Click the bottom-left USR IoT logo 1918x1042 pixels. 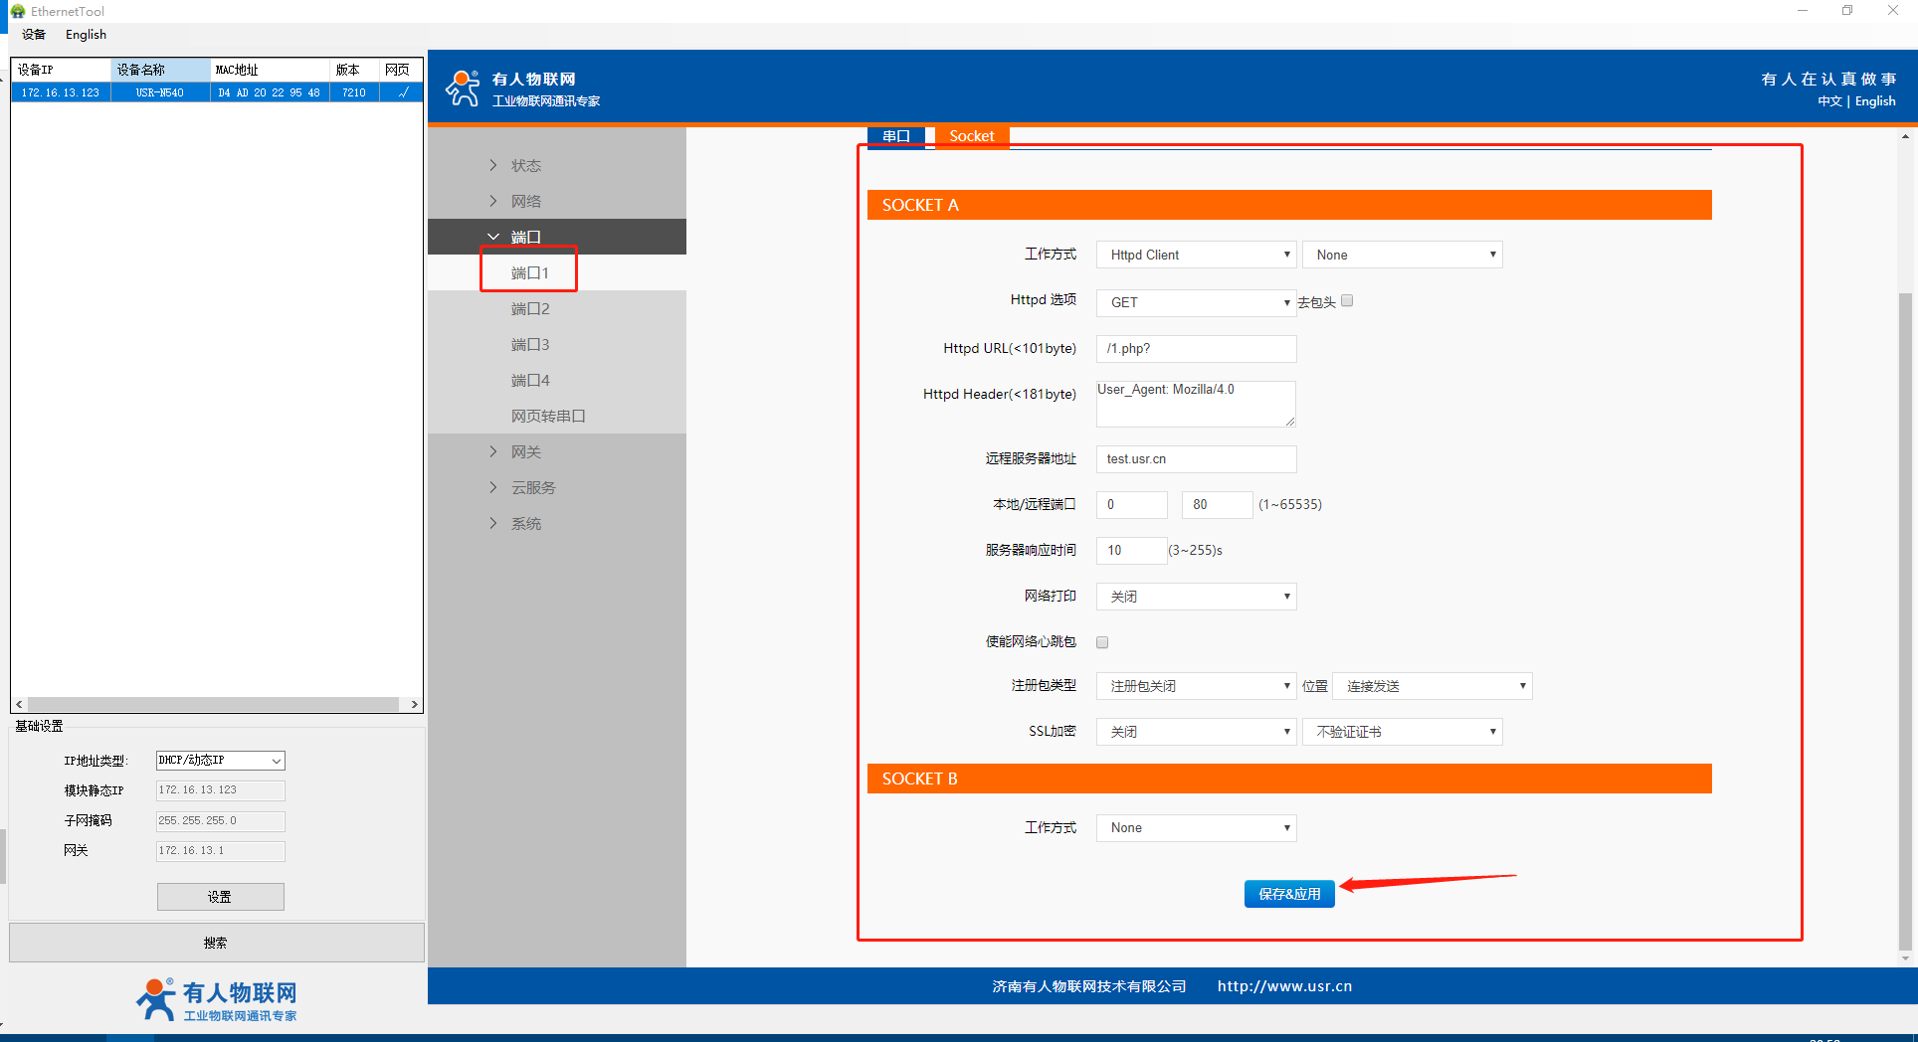pos(217,999)
